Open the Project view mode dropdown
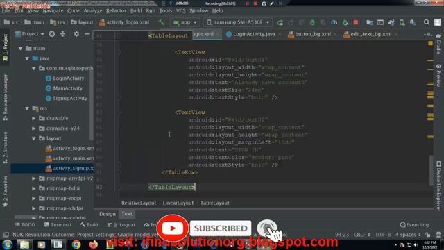The width and height of the screenshot is (444, 250). [30, 34]
